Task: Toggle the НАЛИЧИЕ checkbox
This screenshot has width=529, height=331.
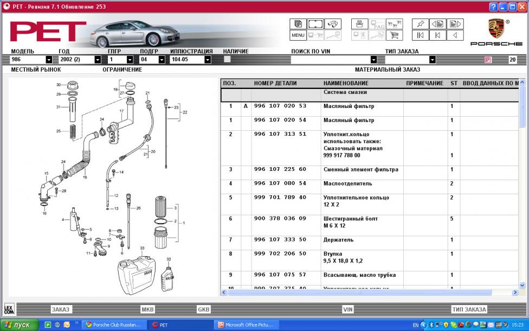Action: point(227,60)
